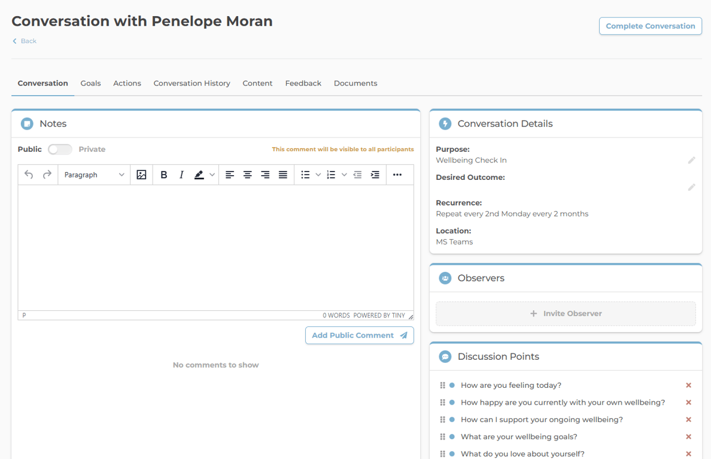Expand the bullet list style dropdown arrow
The image size is (711, 459).
click(318, 175)
